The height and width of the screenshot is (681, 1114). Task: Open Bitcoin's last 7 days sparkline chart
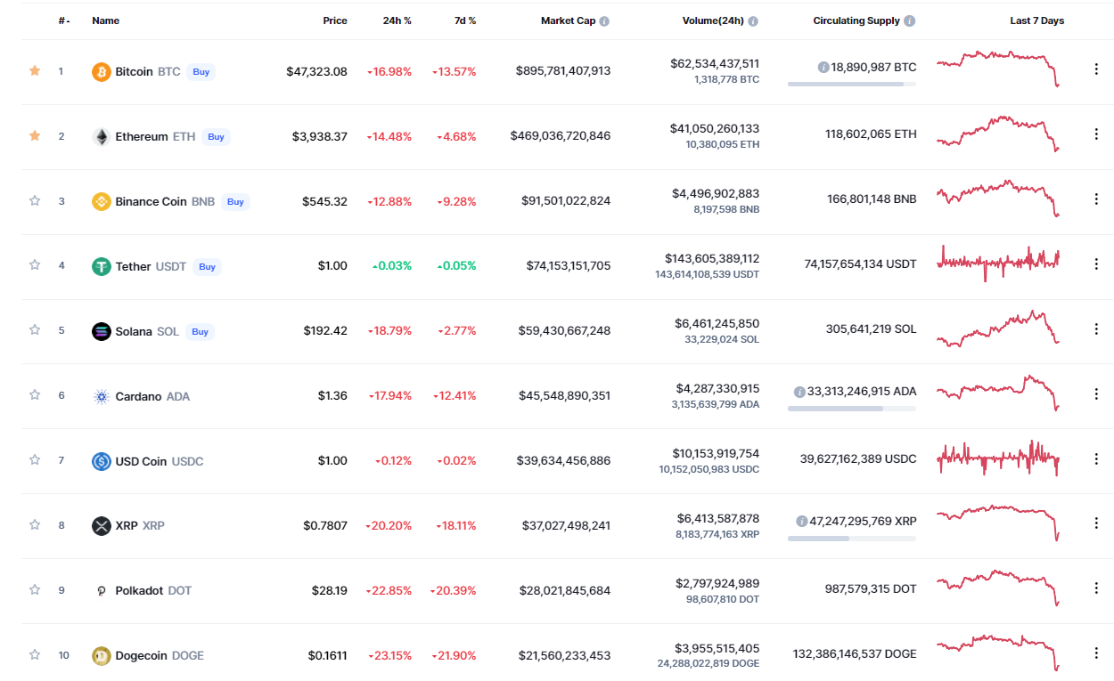[998, 69]
